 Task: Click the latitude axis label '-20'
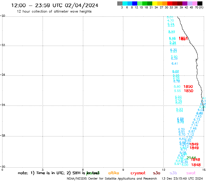click(x=3, y=16)
